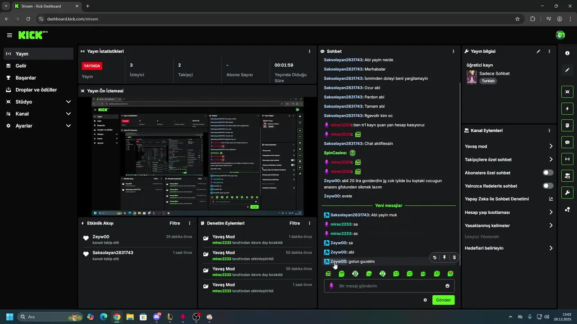The width and height of the screenshot is (577, 324).
Task: Toggle the chat bubble widget icon in right rail
Action: click(x=567, y=142)
